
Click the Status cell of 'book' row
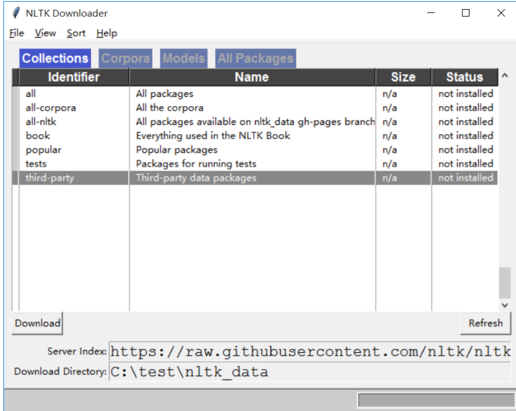466,136
